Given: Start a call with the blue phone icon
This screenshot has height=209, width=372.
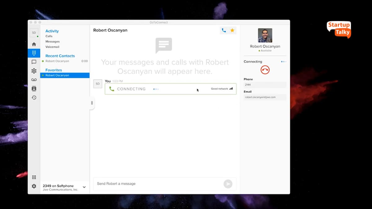Looking at the screenshot, I should point(224,30).
